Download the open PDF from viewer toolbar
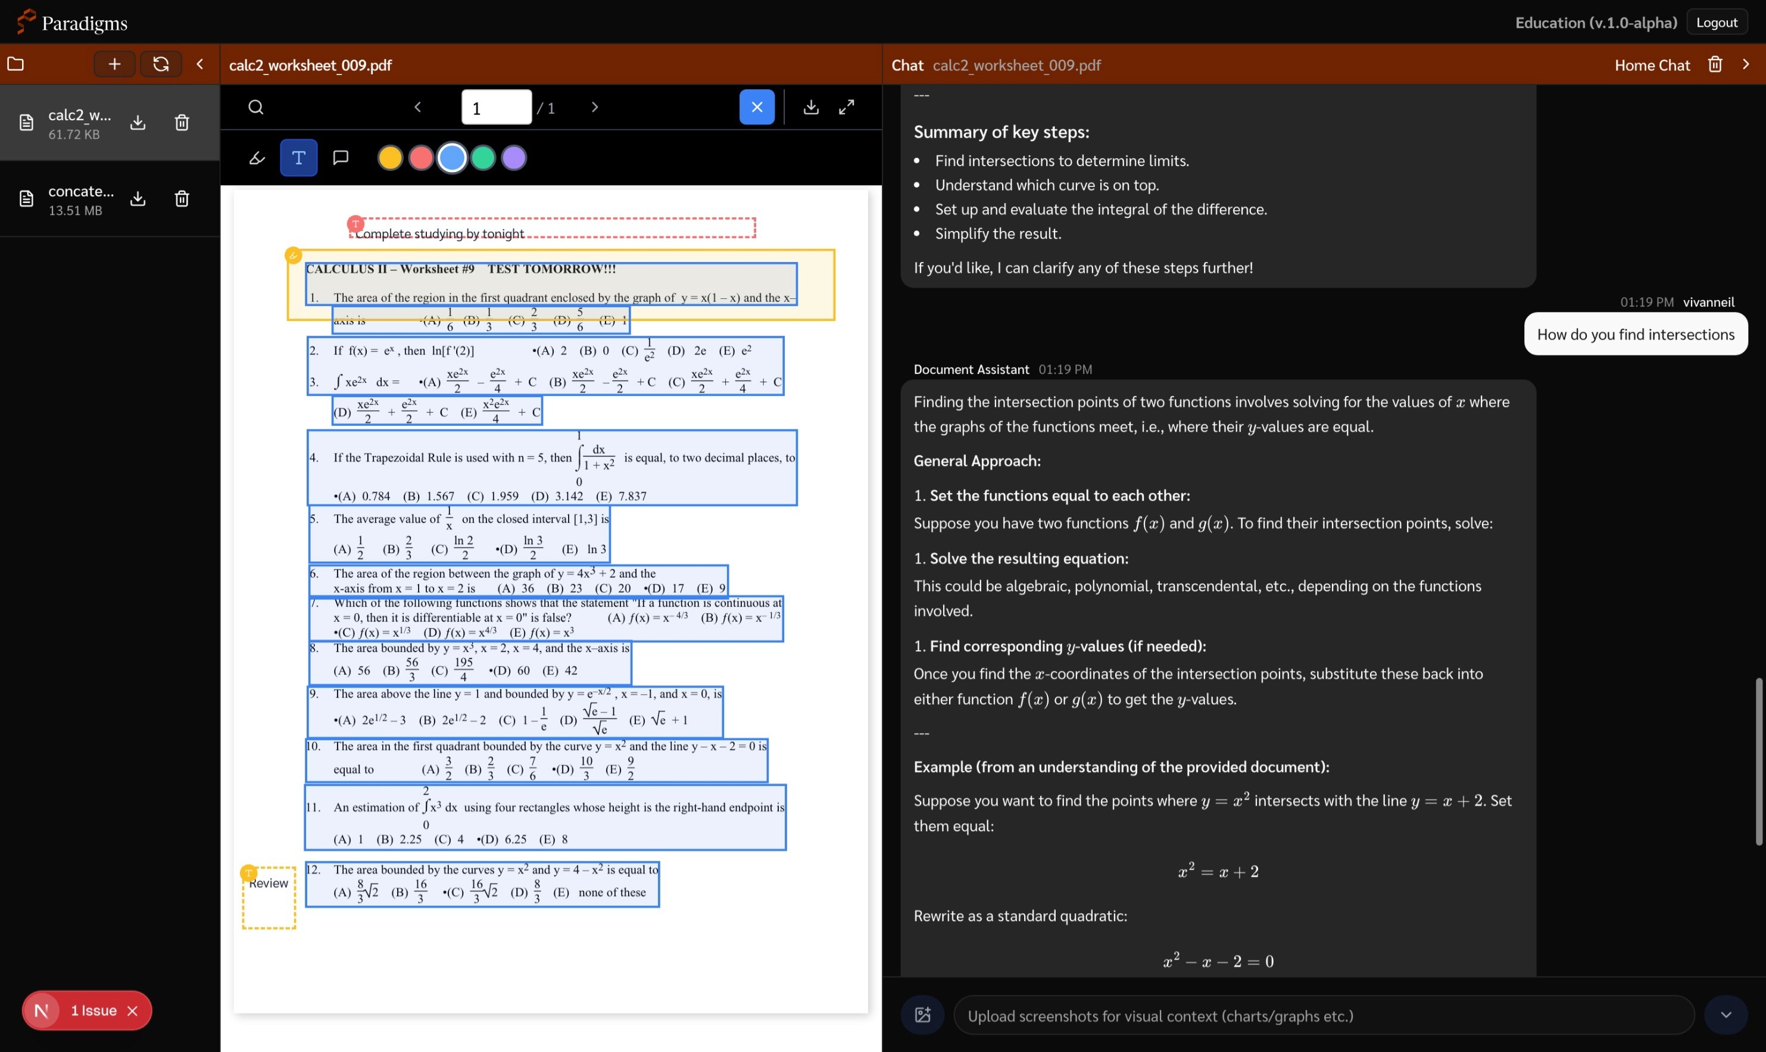Image resolution: width=1766 pixels, height=1052 pixels. [x=811, y=107]
